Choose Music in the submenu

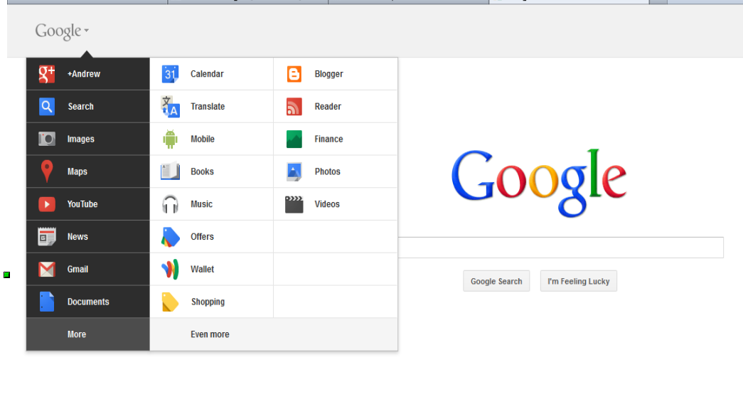pos(211,204)
